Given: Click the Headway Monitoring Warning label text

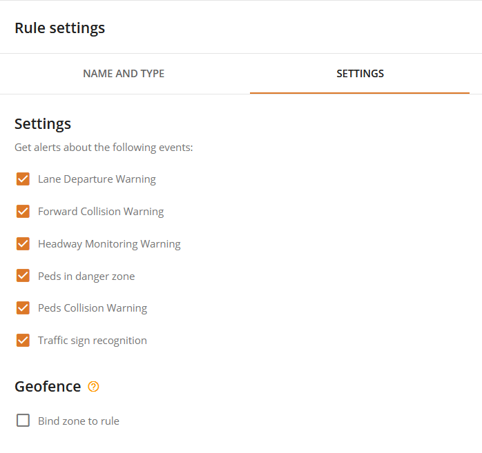Looking at the screenshot, I should (109, 244).
